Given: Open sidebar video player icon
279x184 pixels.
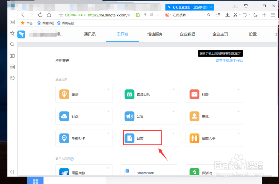Looking at the screenshot, I should (x=12, y=56).
